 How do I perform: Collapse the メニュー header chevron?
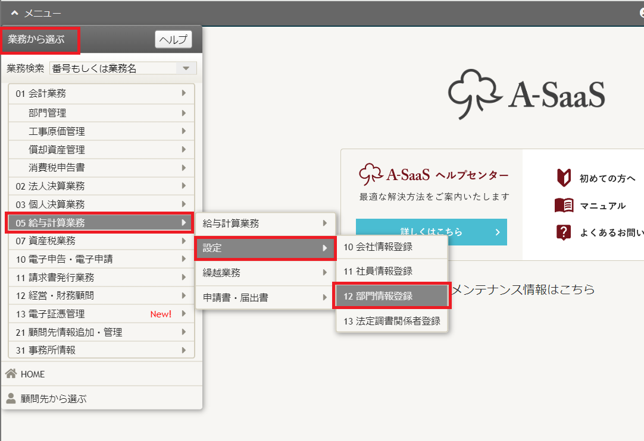(15, 13)
